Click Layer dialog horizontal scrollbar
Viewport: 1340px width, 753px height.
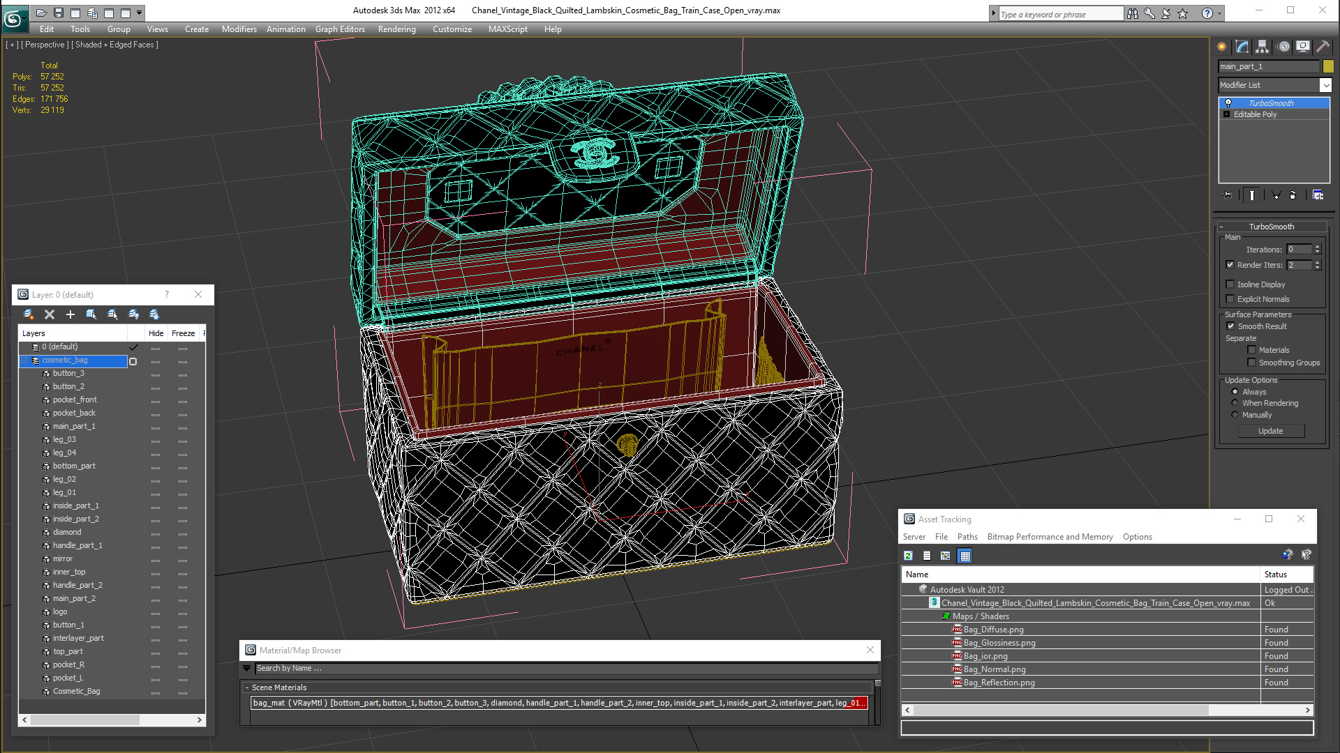[x=112, y=720]
